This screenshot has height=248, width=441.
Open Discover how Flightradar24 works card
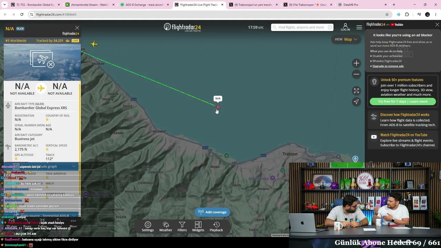(403, 120)
